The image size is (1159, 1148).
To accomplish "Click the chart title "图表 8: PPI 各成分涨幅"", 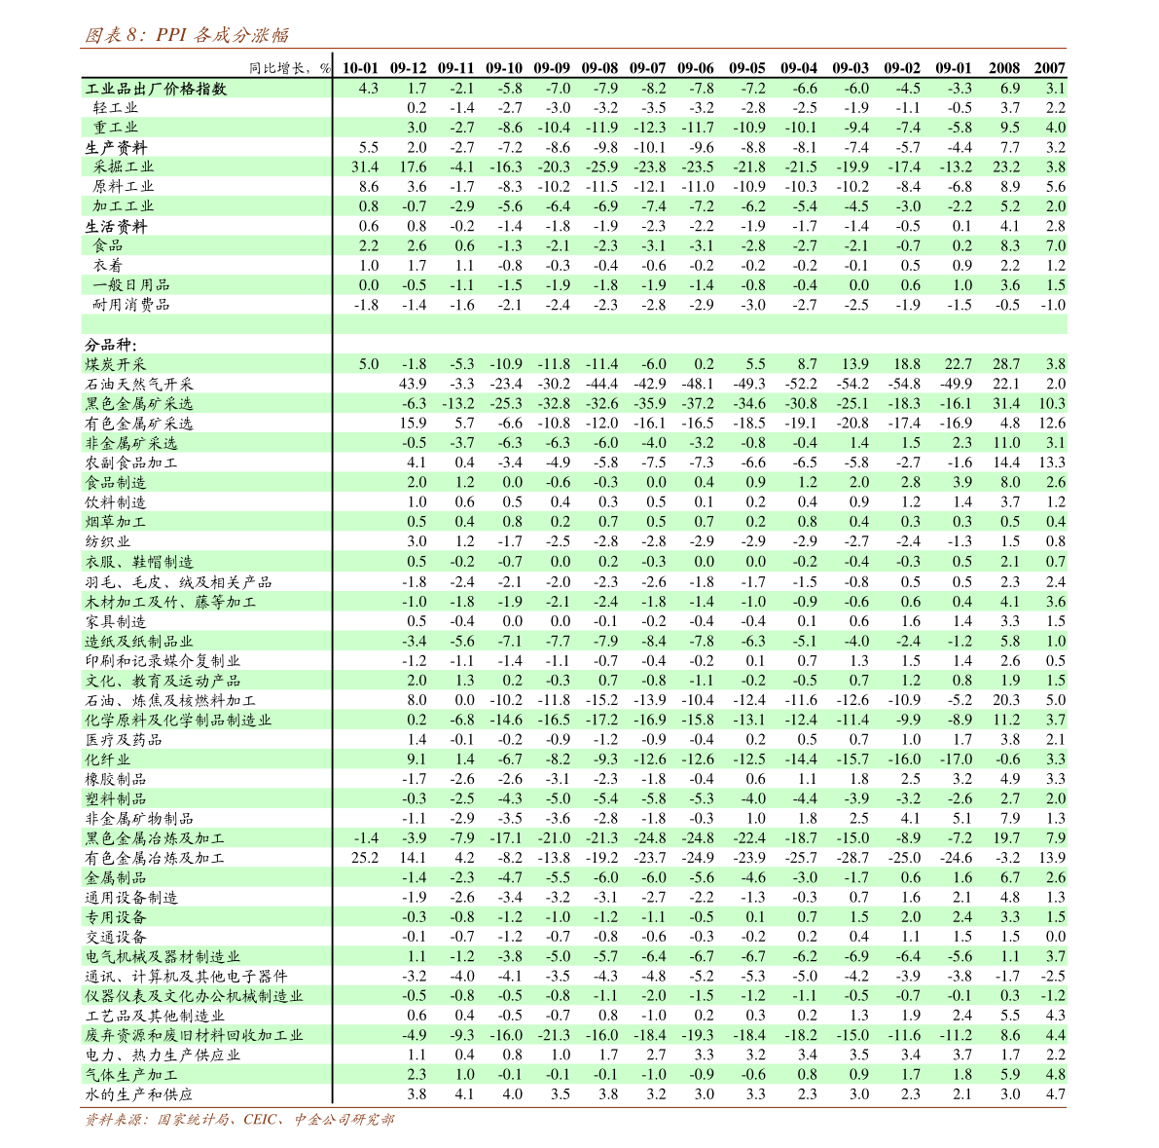I will (x=186, y=36).
